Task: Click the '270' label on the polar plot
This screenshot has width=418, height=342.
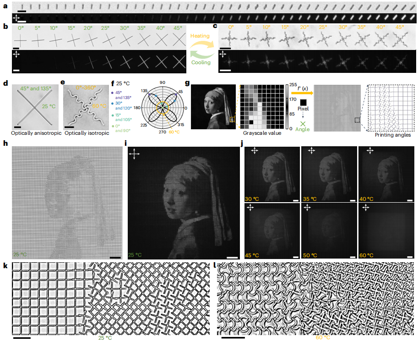Action: (x=163, y=132)
